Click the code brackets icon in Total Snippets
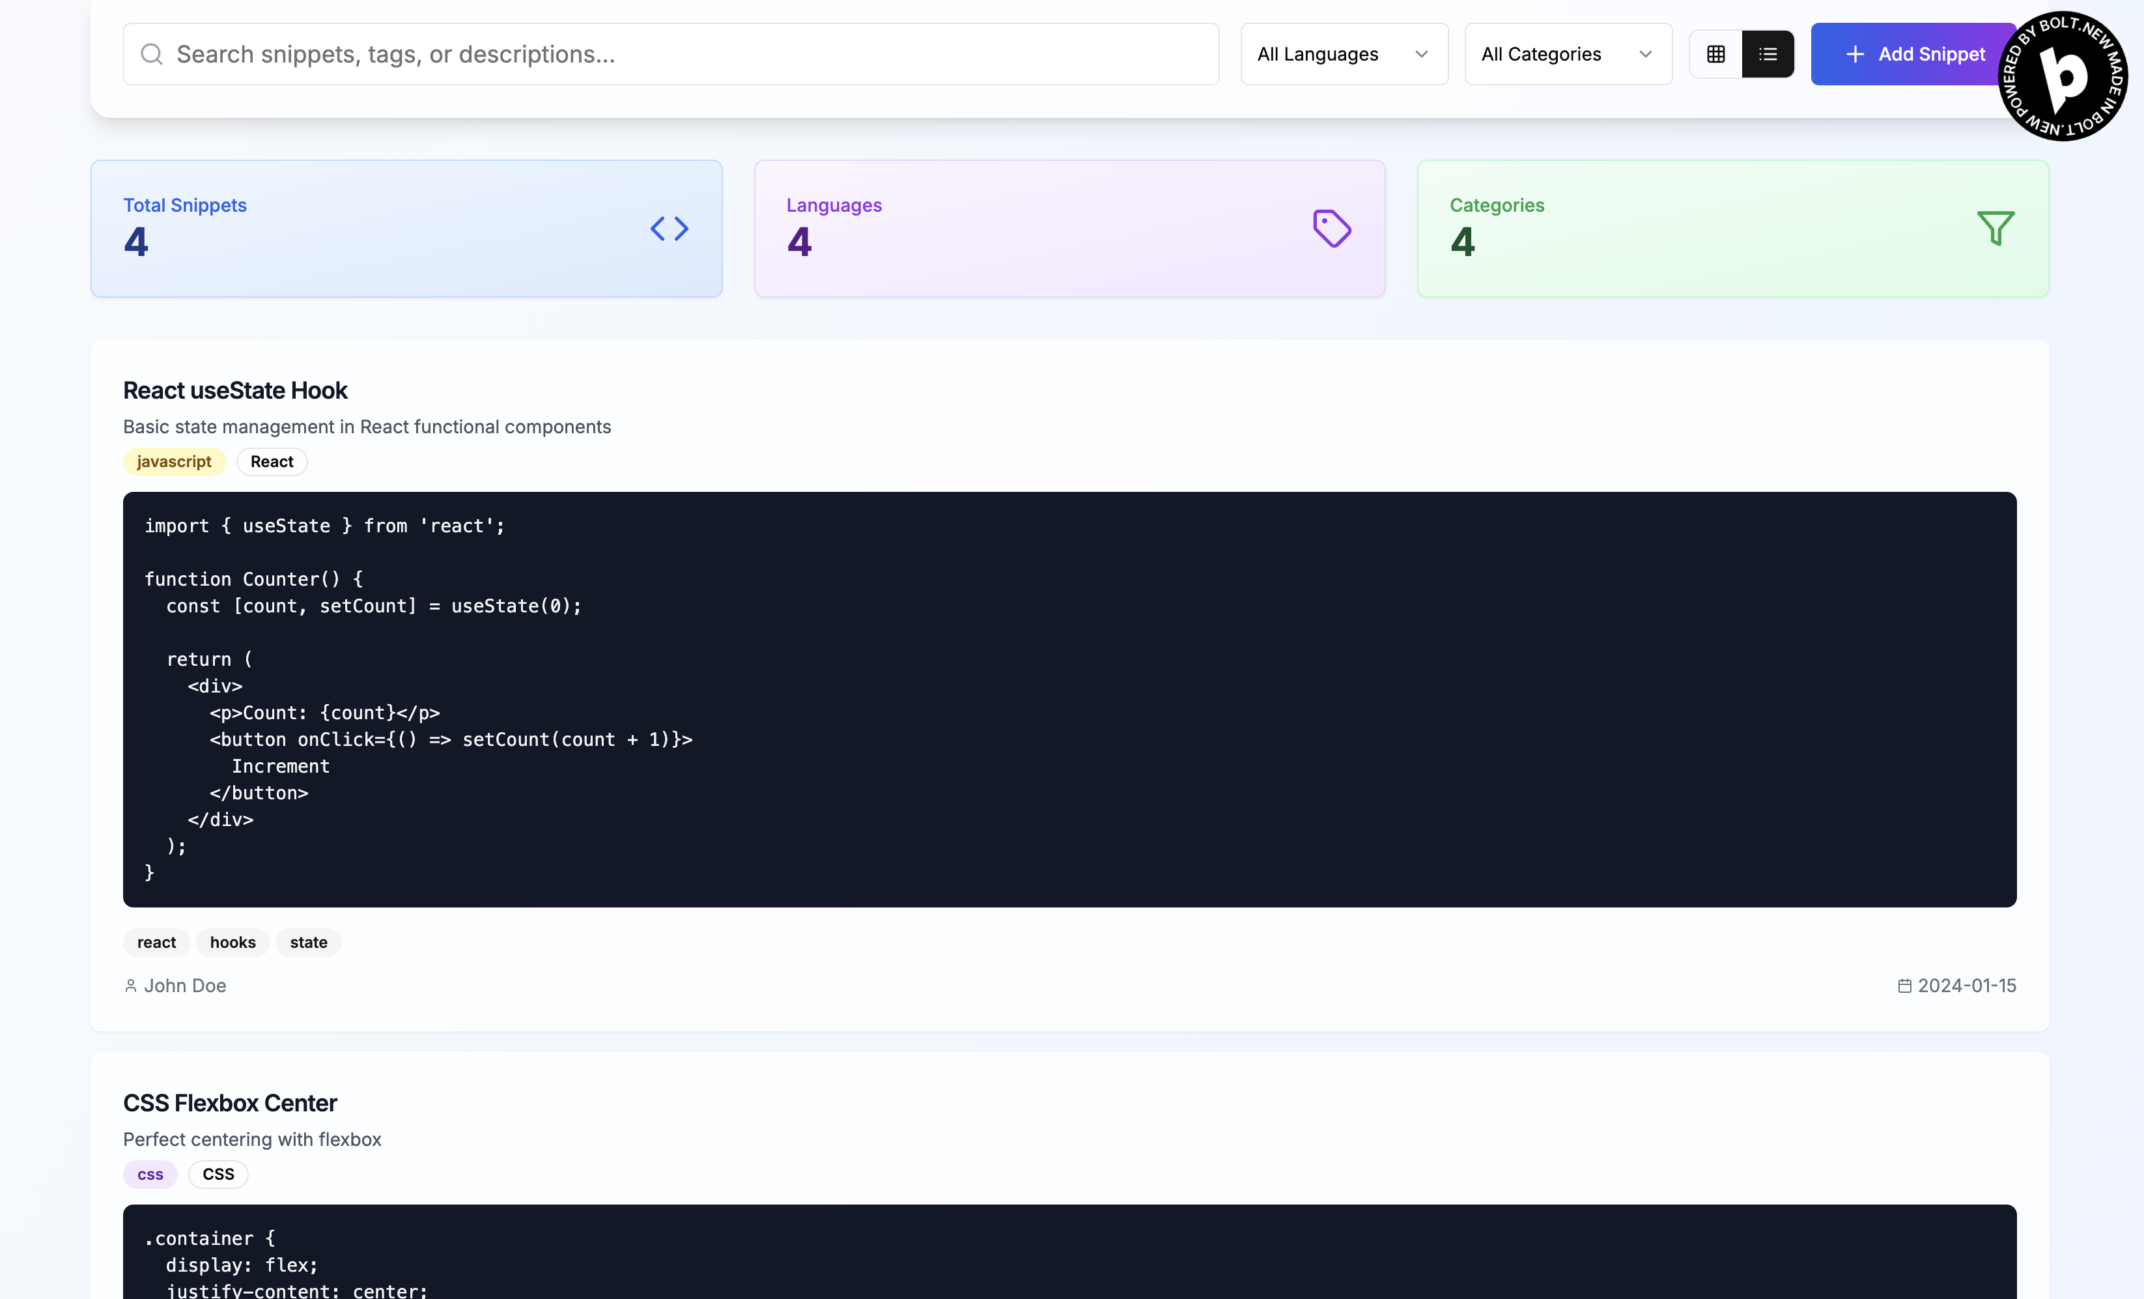Image resolution: width=2144 pixels, height=1299 pixels. click(669, 229)
